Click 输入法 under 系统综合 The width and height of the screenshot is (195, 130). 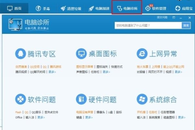(141, 117)
